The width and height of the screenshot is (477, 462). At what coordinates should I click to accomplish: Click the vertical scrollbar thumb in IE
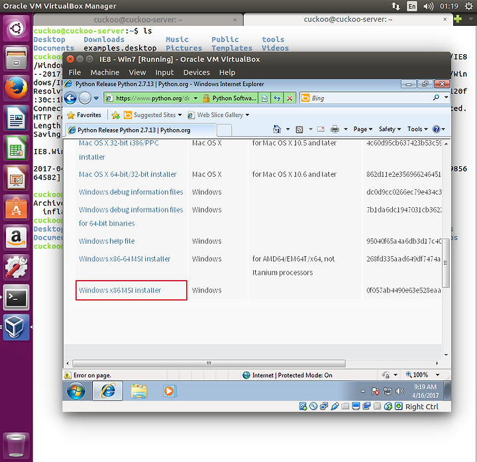point(446,263)
